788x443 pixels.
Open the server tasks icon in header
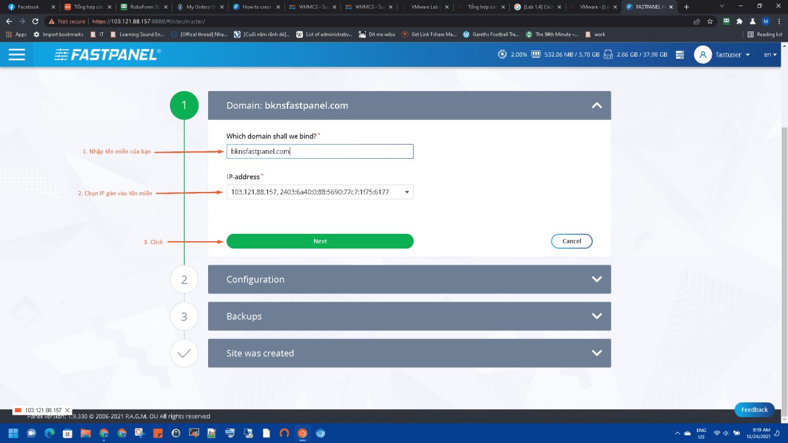coord(680,54)
